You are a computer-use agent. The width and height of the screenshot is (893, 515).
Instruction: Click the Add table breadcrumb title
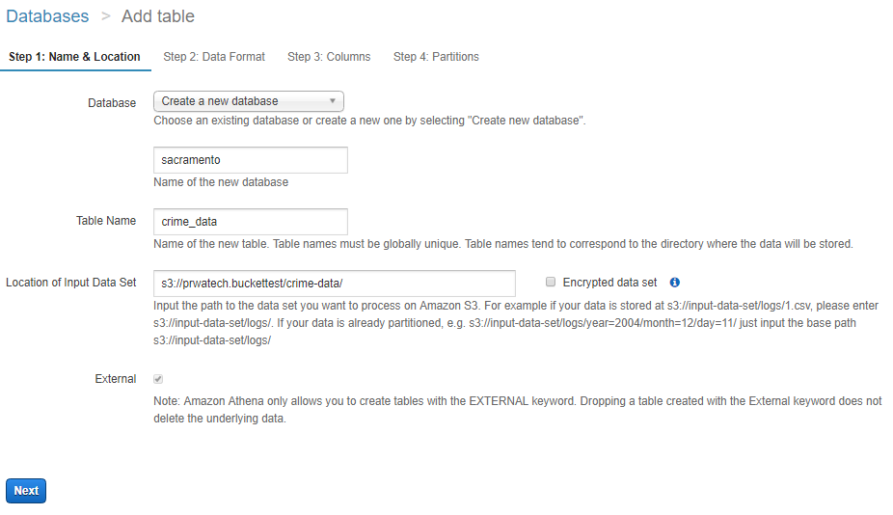pyautogui.click(x=158, y=16)
